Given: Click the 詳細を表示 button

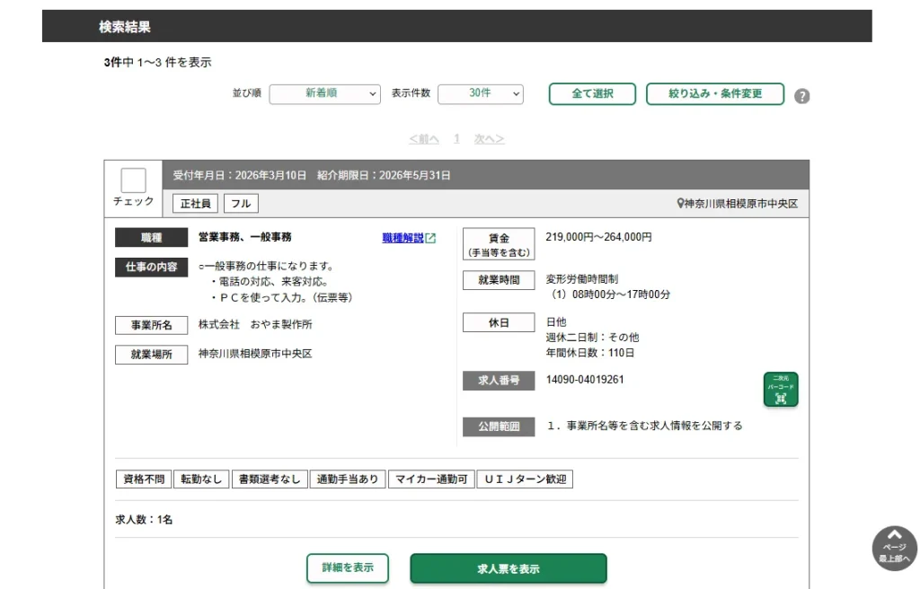Looking at the screenshot, I should (348, 567).
